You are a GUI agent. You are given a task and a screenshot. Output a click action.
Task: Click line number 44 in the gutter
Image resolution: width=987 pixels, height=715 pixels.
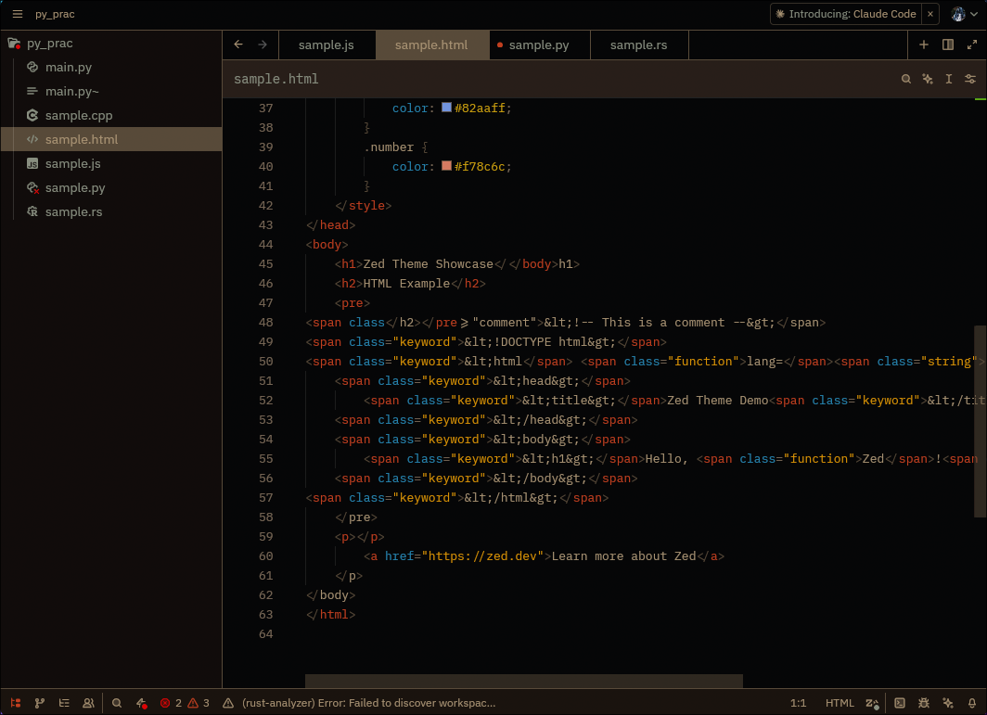coord(265,244)
